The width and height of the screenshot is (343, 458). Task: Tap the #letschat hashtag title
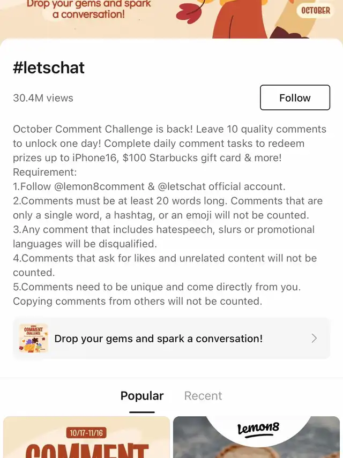click(49, 68)
